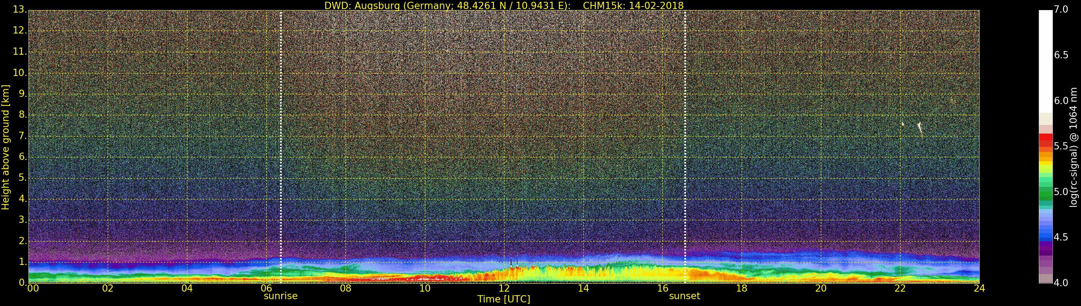Click the plot title "DWD: Augsburg (Germany; 48.4261 N / 10.9431 E)"
The image size is (1081, 306).
(447, 5)
